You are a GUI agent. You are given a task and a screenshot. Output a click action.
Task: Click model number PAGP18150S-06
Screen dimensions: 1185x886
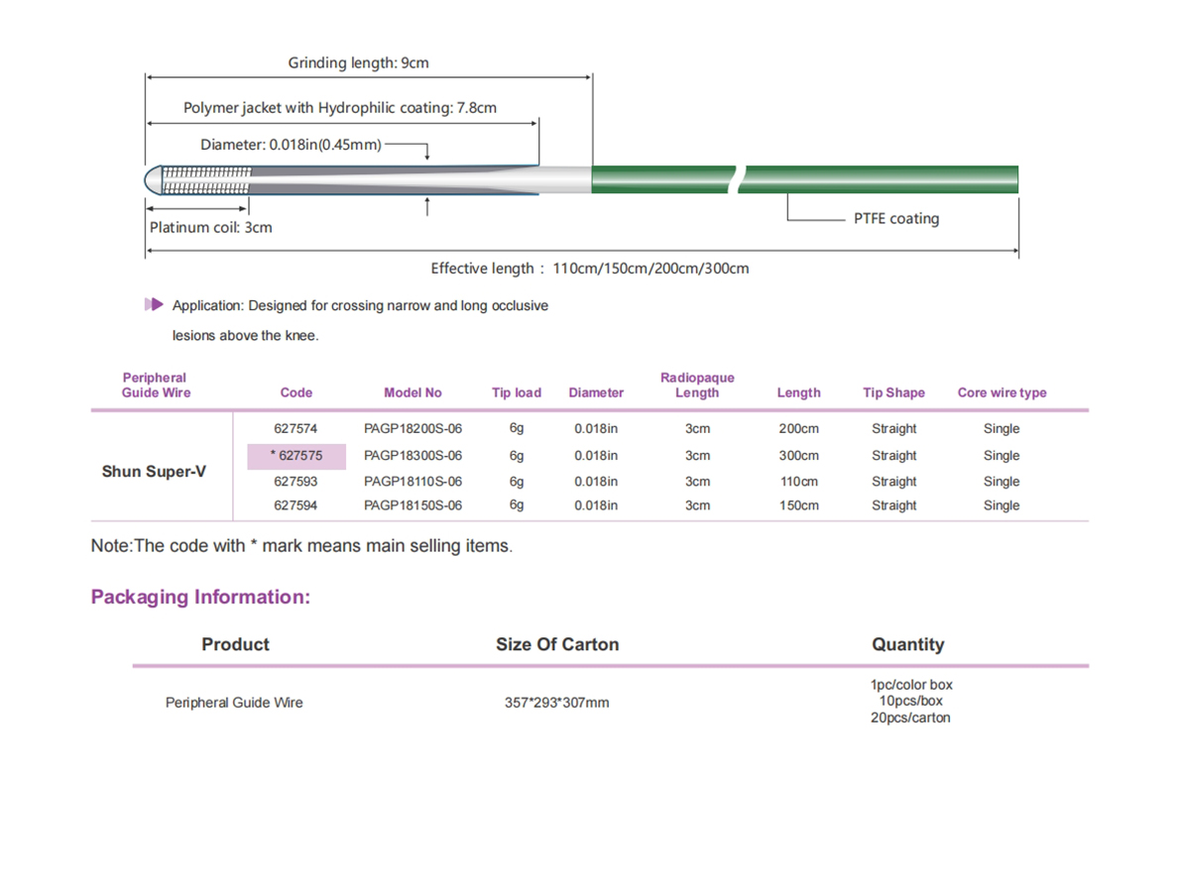[413, 505]
